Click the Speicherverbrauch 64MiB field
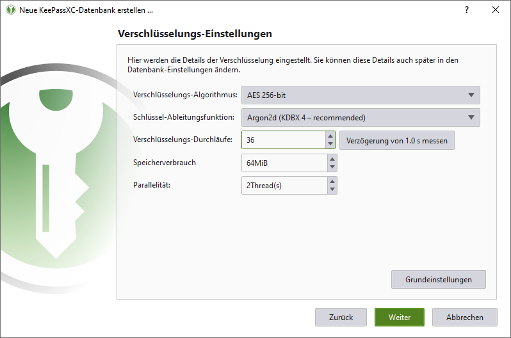The image size is (511, 338). [x=284, y=163]
